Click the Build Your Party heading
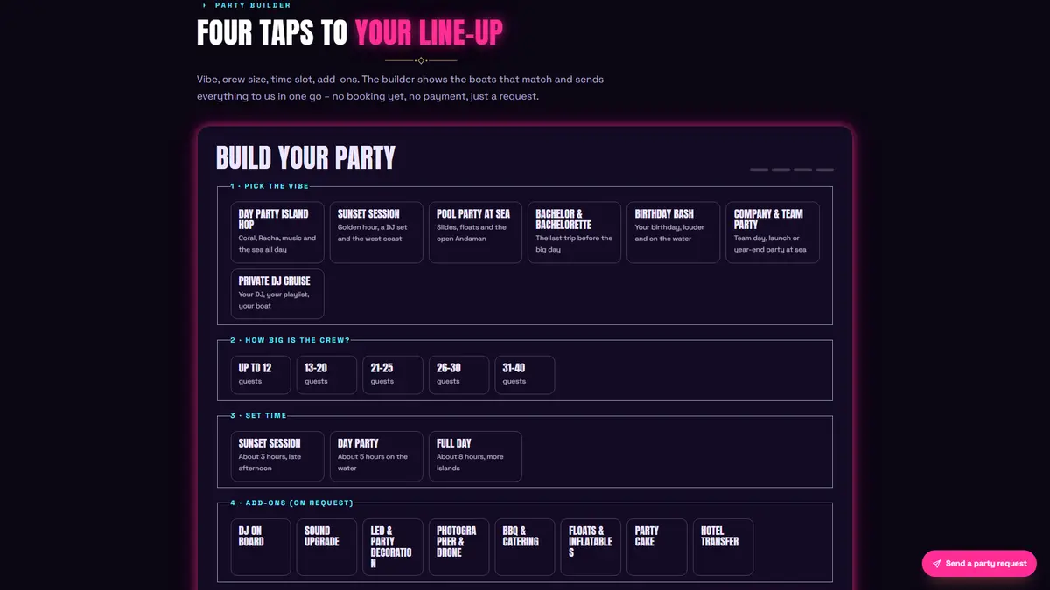Viewport: 1050px width, 590px height. (x=305, y=158)
